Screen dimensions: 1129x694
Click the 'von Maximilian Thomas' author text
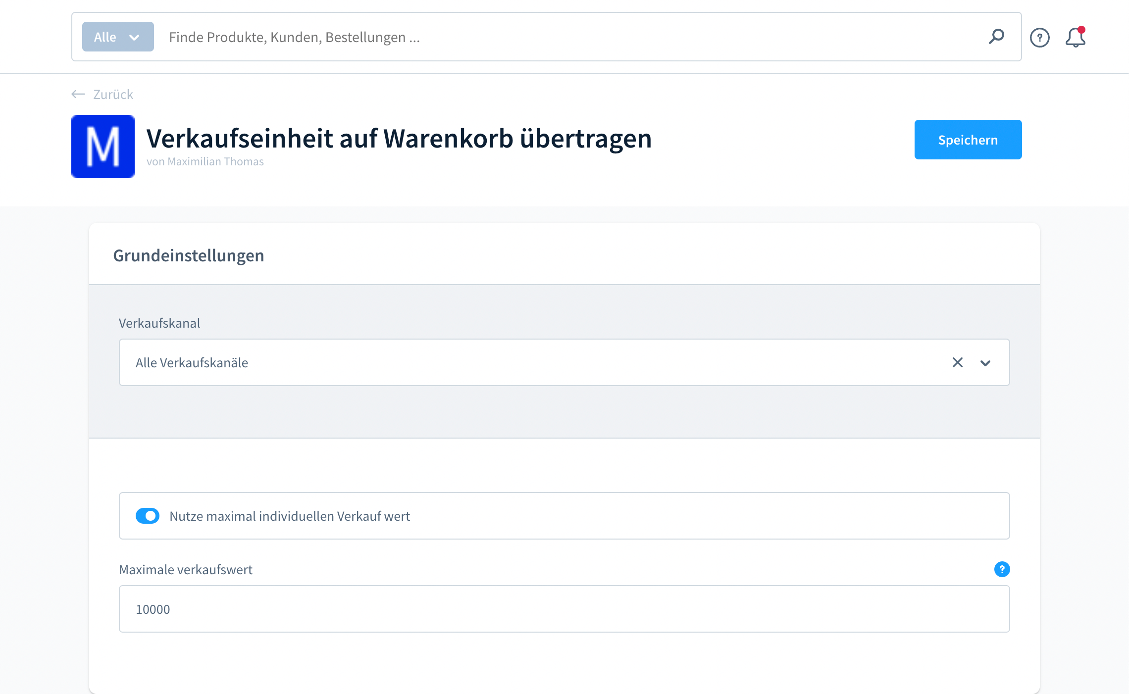click(x=205, y=161)
